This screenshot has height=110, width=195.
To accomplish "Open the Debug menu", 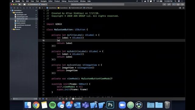I will (64, 1).
